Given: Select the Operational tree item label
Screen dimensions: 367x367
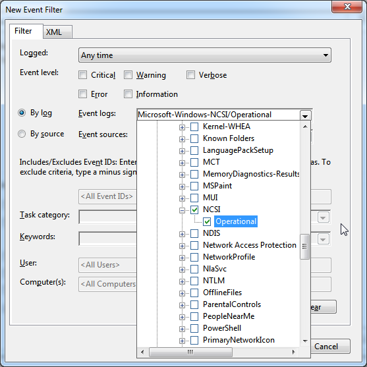Looking at the screenshot, I should (236, 221).
